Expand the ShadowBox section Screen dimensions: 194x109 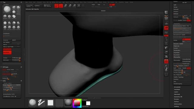click(x=177, y=51)
